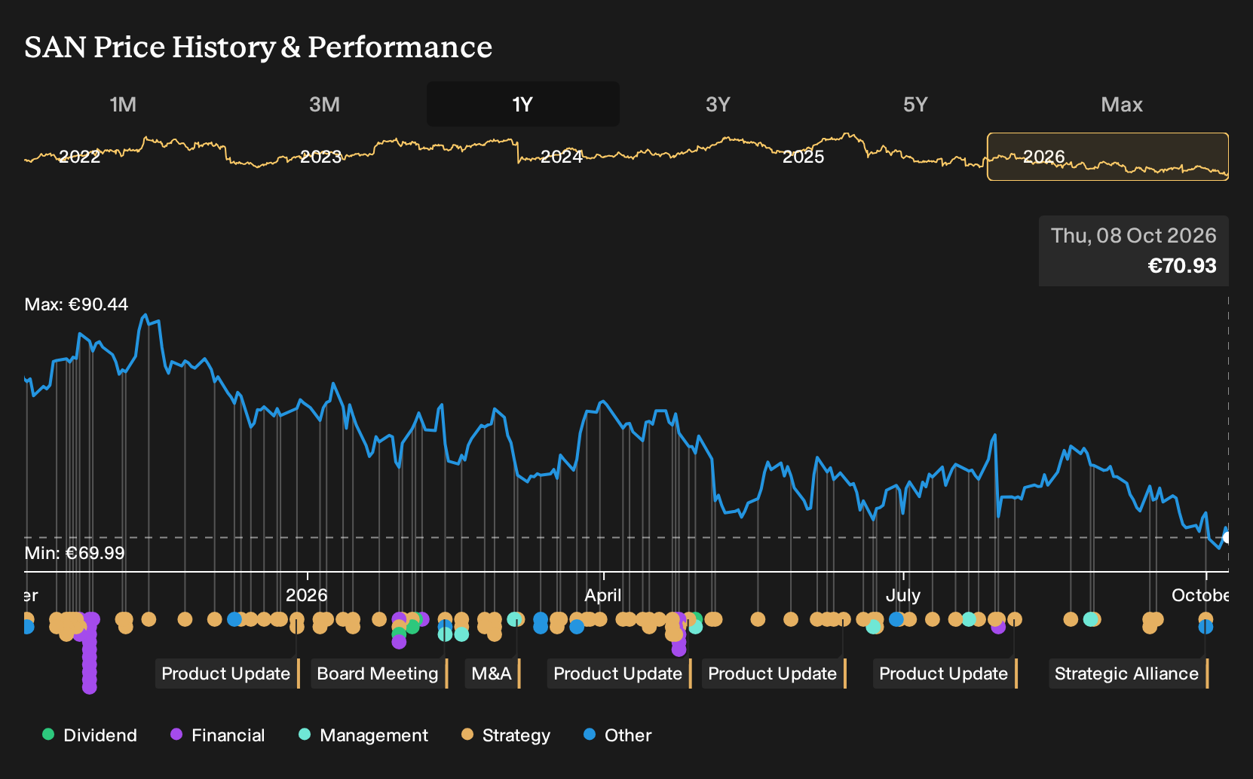
Task: Click the bottom purple Financial dot in the tall stack
Action: [x=89, y=686]
